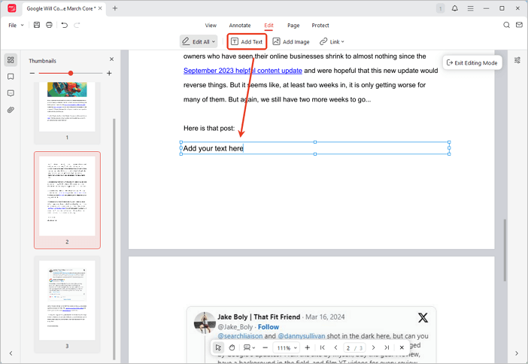Click the thumbnail size slider handle
The image size is (528, 364).
point(71,73)
